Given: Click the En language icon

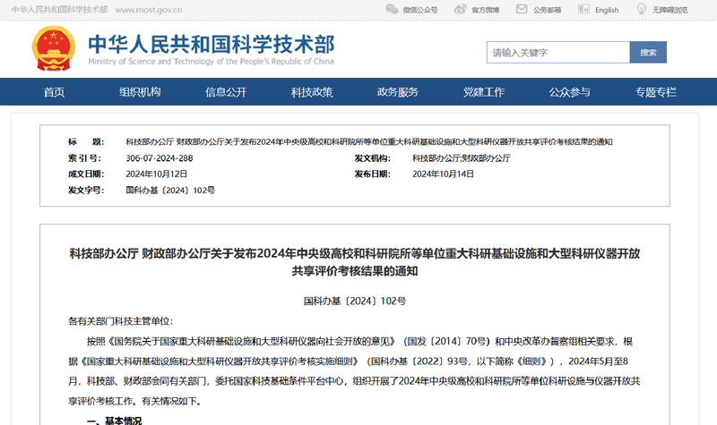Looking at the screenshot, I should pos(583,9).
